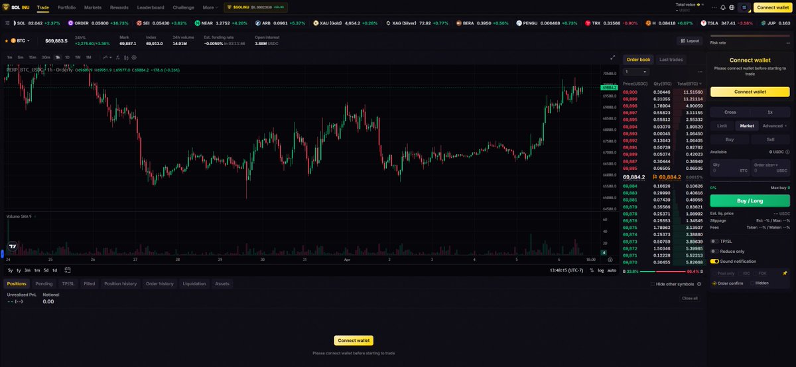
Task: Click the Buy / Long button
Action: [750, 200]
